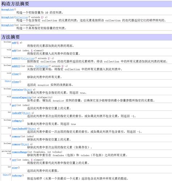The width and height of the screenshot is (172, 181).
Task: Click the set(int index, E element) link
Action: pos(14,160)
